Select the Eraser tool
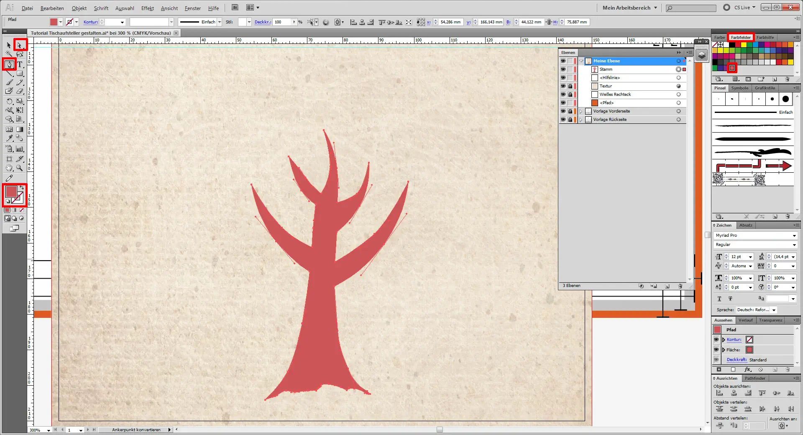 pyautogui.click(x=20, y=91)
